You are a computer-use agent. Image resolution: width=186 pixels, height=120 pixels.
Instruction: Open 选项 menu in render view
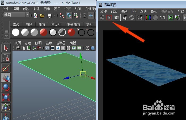(x=143, y=11)
